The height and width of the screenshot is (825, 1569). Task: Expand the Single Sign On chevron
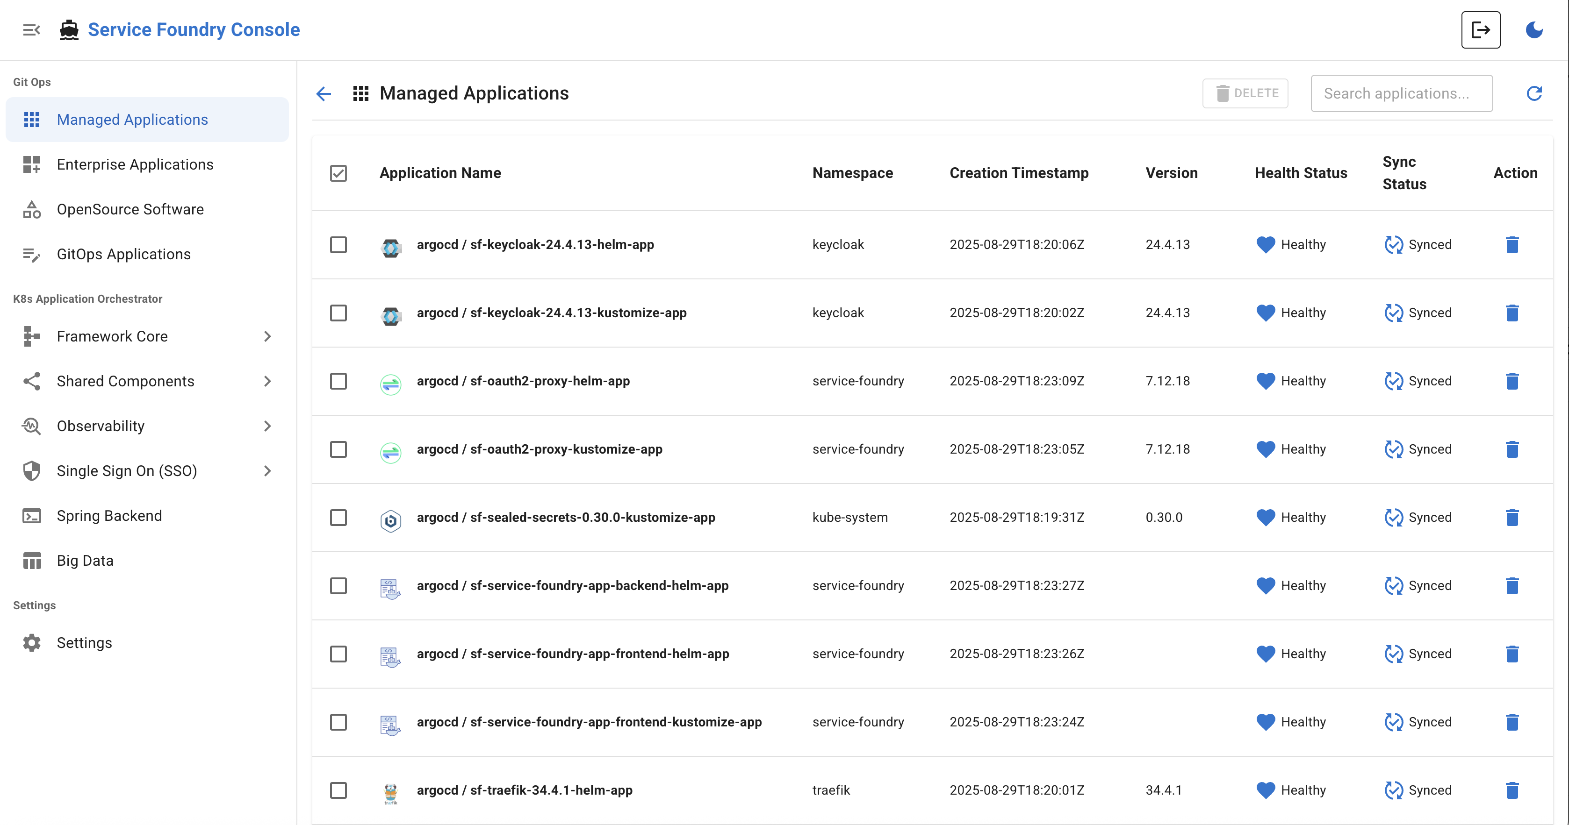pos(267,471)
